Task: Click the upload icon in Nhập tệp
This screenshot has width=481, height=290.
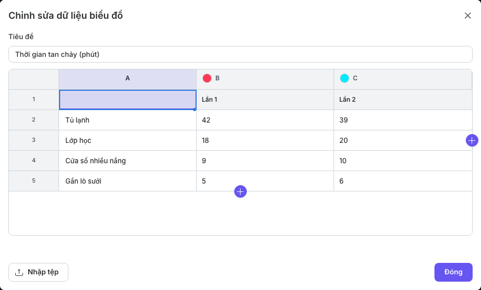Action: 19,272
